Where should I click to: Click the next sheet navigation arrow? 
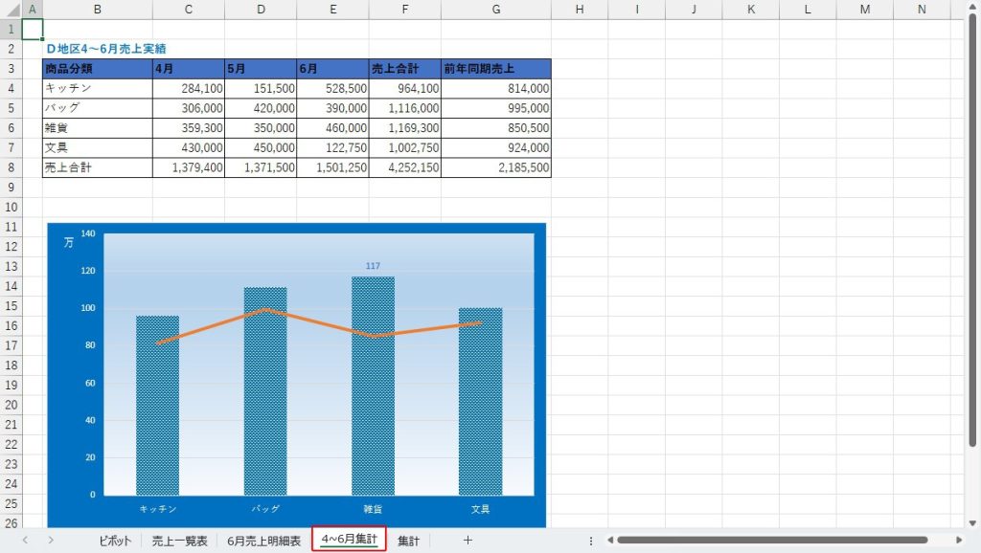pyautogui.click(x=50, y=541)
